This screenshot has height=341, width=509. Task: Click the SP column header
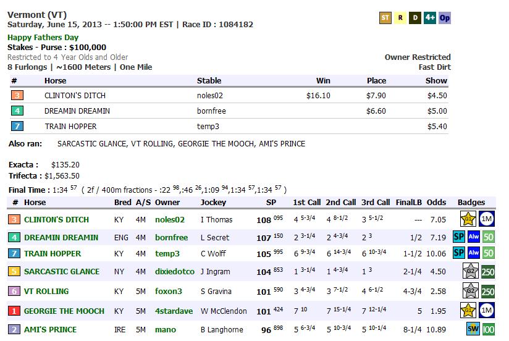(271, 202)
